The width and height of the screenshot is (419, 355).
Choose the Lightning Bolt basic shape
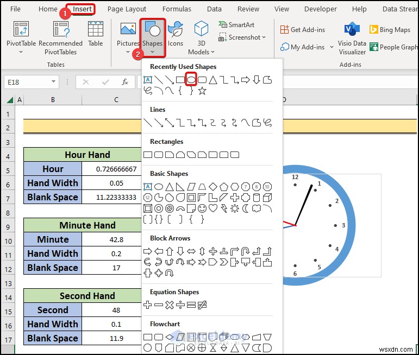coord(224,208)
